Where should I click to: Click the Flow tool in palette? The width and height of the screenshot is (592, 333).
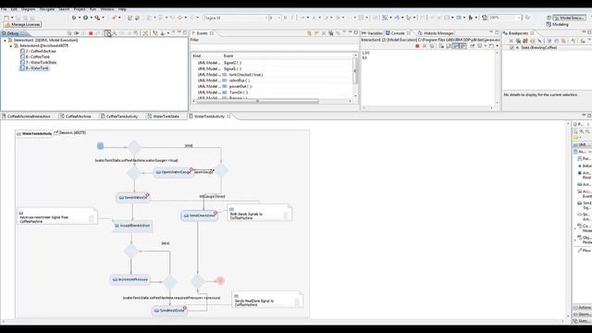[584, 251]
